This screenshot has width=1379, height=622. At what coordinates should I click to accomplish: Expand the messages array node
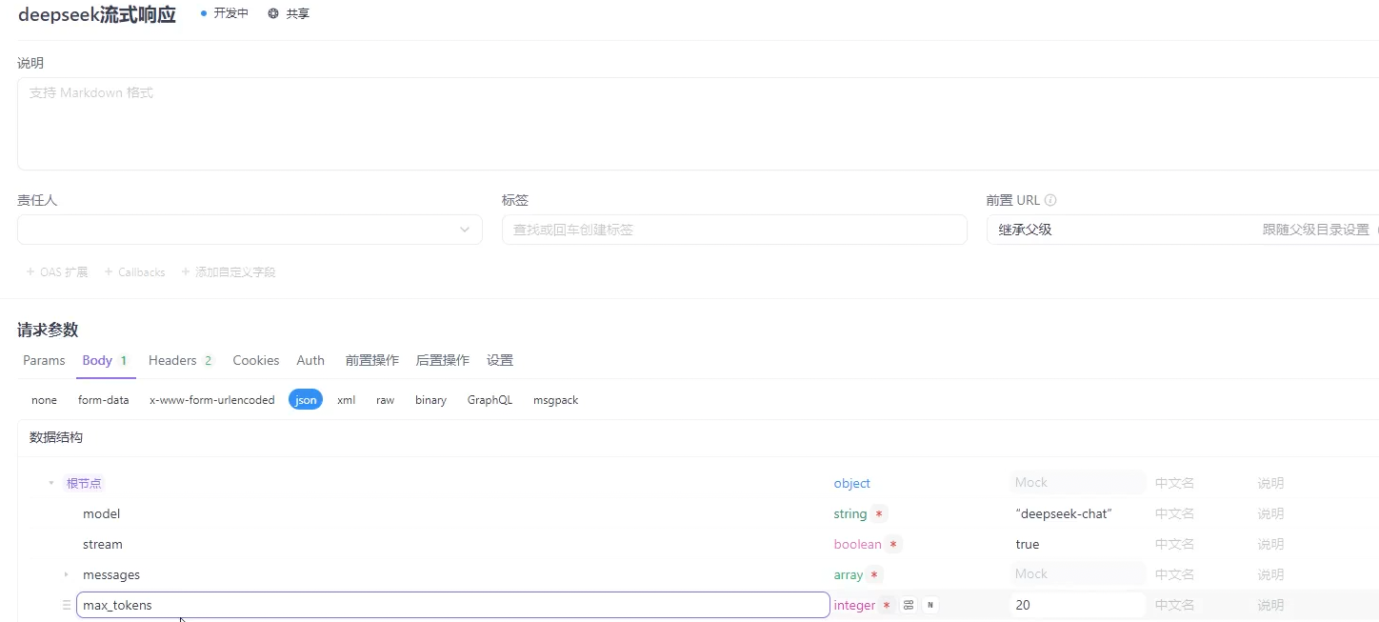pos(66,574)
